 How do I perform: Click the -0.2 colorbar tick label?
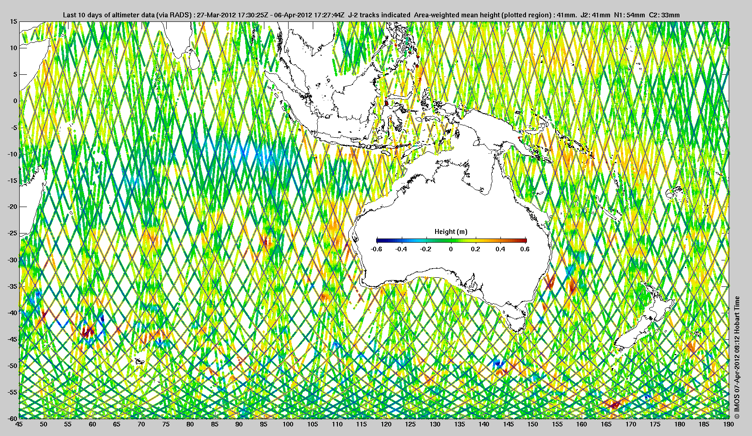point(426,249)
